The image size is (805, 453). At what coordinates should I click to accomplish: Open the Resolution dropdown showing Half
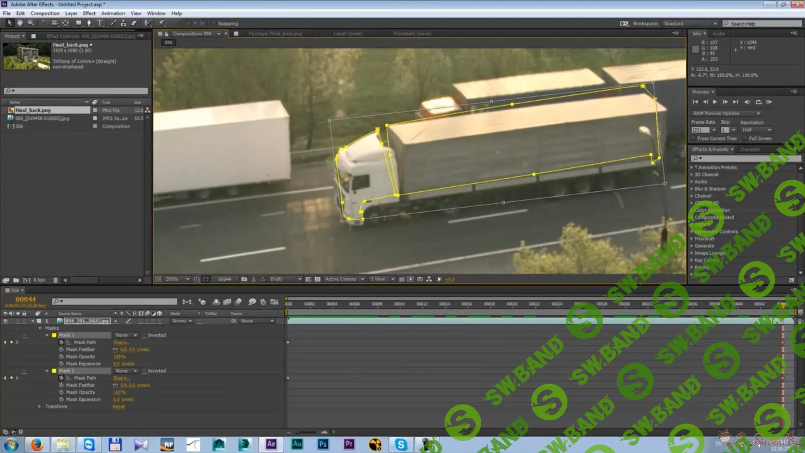click(756, 130)
